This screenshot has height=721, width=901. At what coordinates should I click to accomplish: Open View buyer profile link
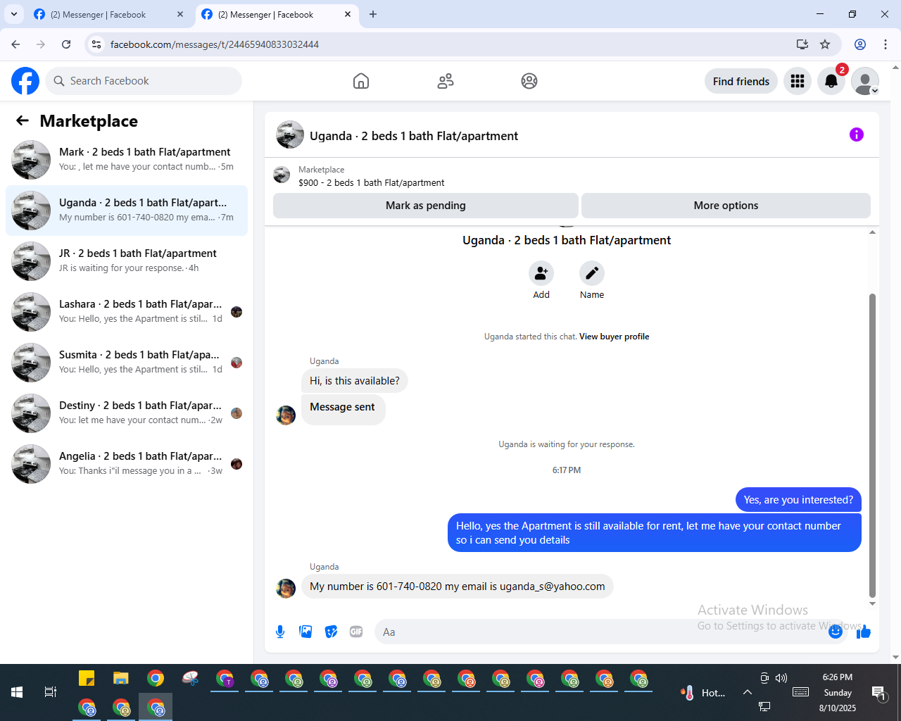pos(615,337)
